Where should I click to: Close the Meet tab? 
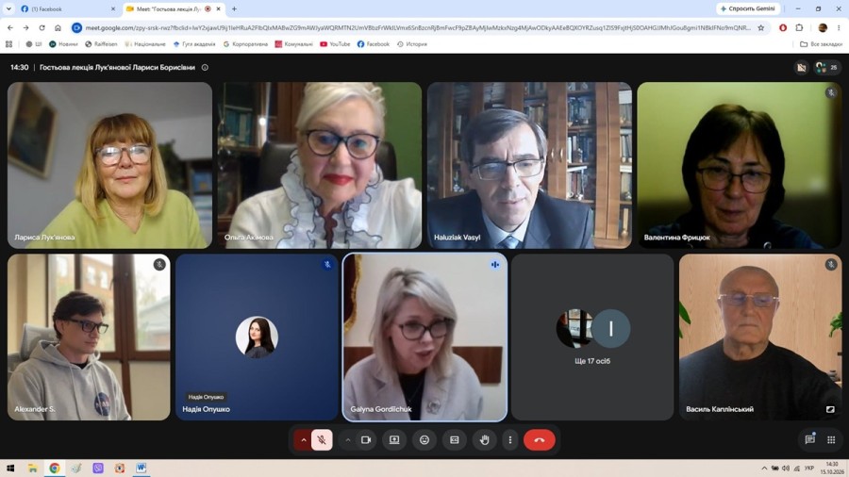coord(218,8)
